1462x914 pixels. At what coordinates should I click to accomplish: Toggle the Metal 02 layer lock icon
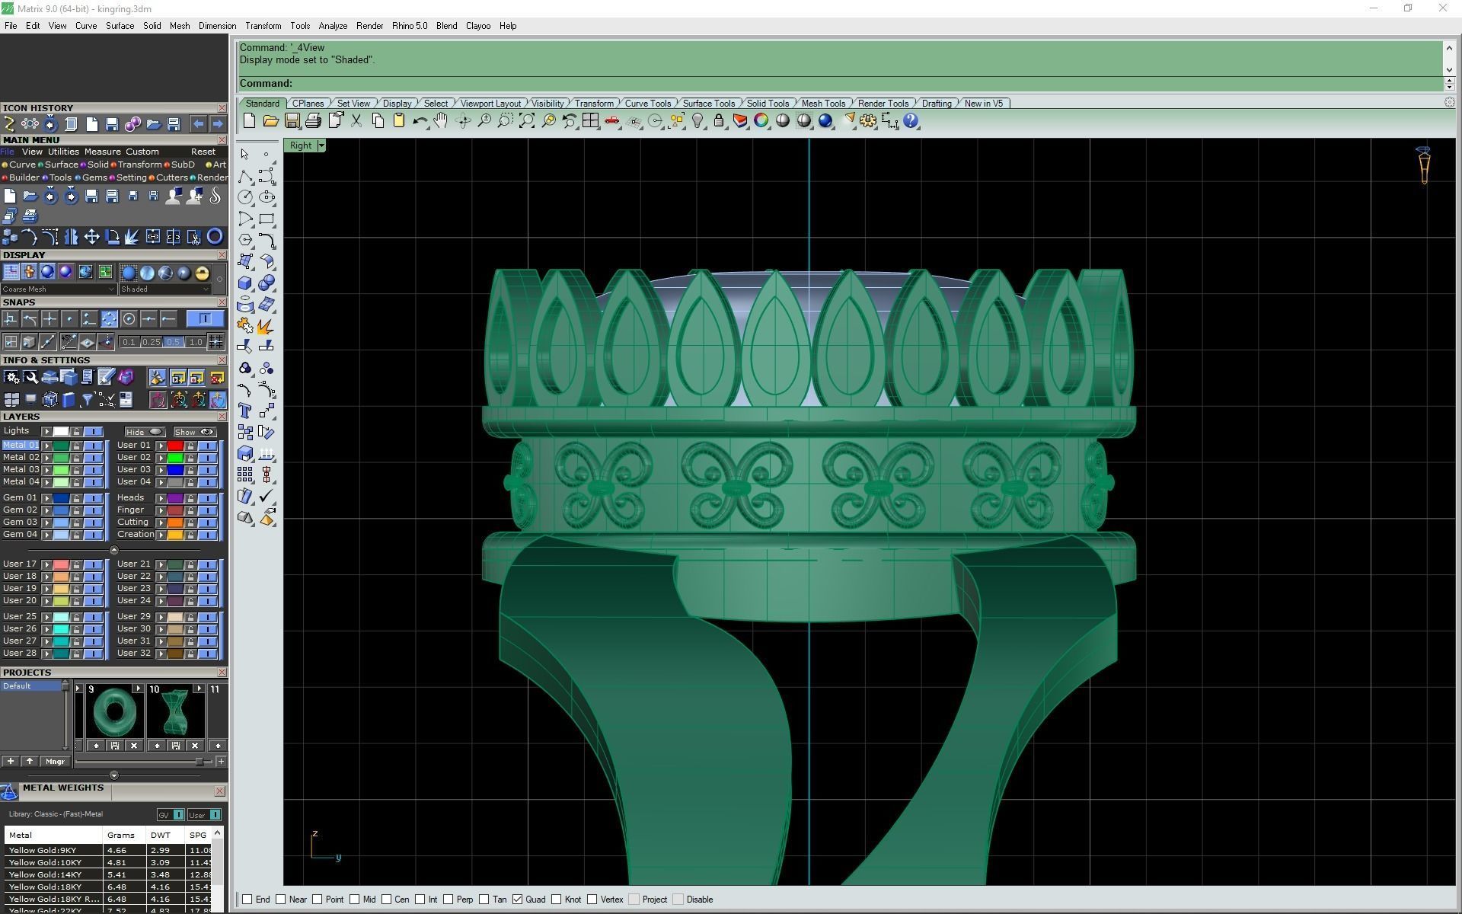click(76, 458)
